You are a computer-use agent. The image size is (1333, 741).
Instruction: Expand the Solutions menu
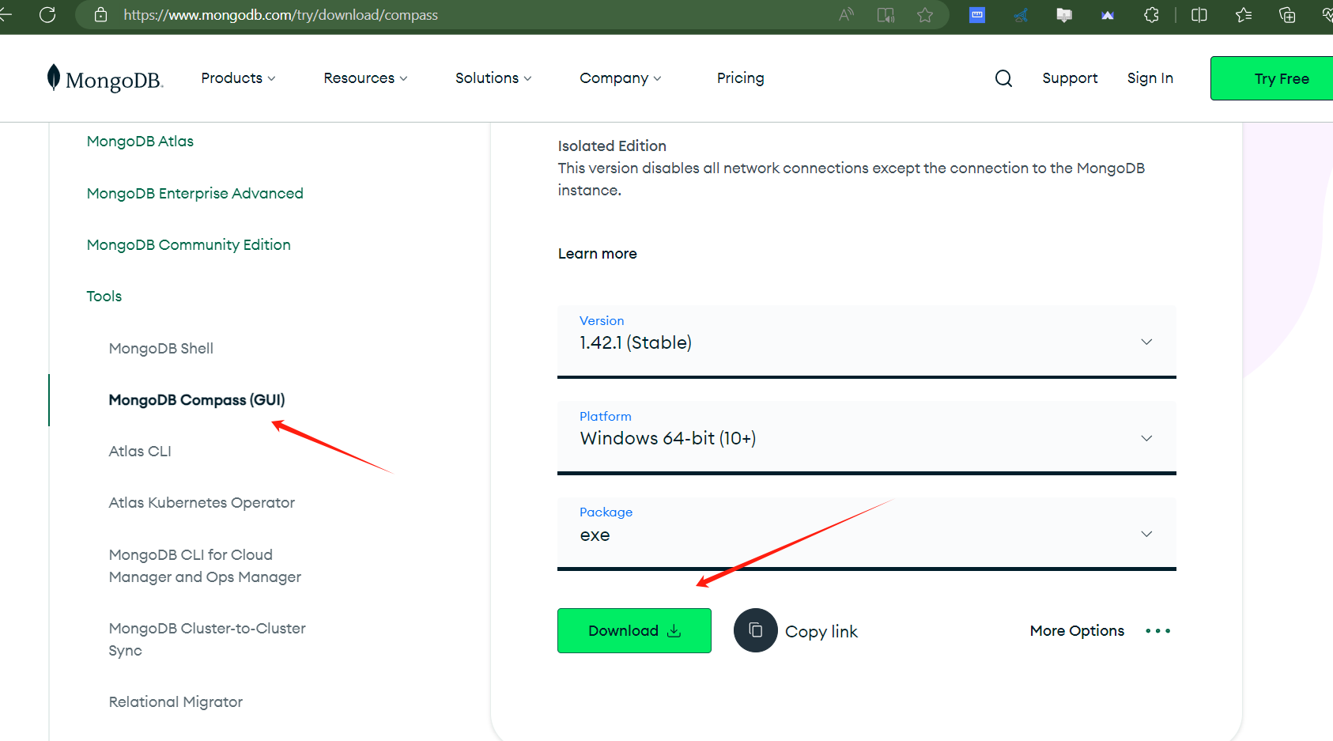[x=493, y=78]
